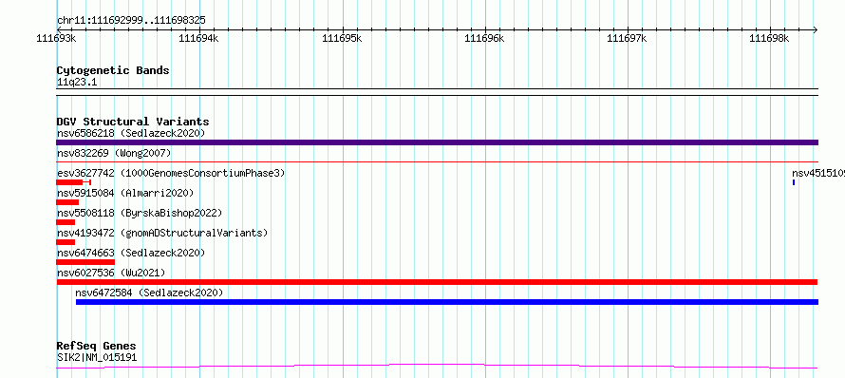Click the 11q23.1 band label
845x378 pixels.
tap(77, 83)
